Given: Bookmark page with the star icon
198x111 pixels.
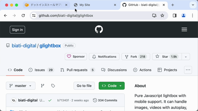Looking at the screenshot, I should coord(162,15).
